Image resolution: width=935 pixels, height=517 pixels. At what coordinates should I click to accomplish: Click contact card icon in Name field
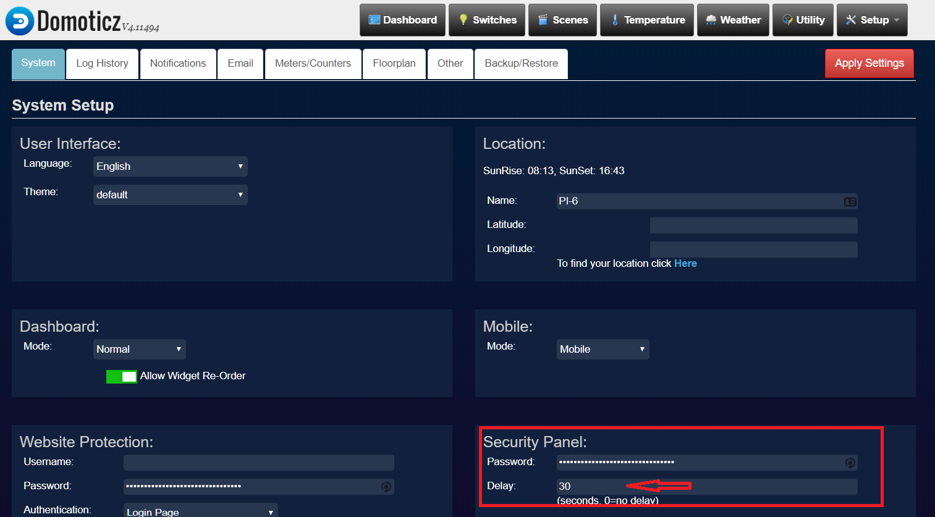pos(850,201)
